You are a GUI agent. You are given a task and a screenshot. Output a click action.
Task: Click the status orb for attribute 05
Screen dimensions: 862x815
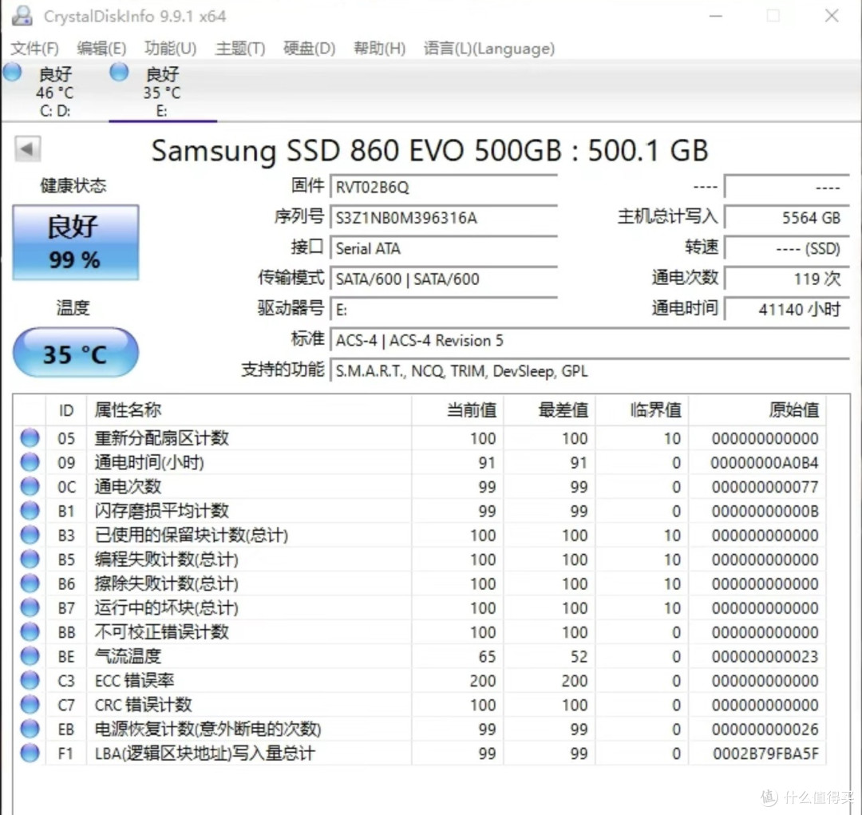[x=30, y=438]
